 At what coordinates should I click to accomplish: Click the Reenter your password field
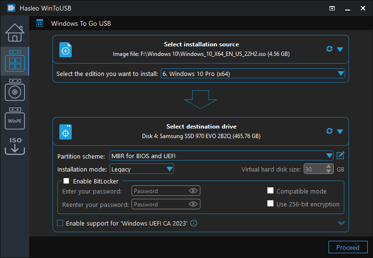pos(166,204)
